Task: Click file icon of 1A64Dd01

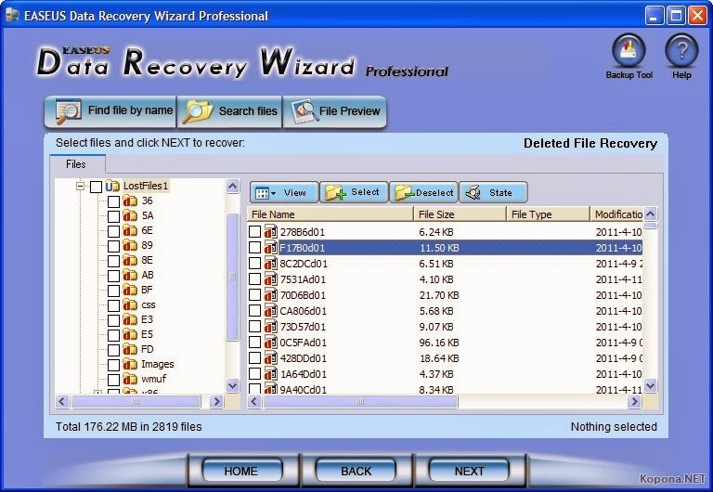Action: pyautogui.click(x=270, y=374)
